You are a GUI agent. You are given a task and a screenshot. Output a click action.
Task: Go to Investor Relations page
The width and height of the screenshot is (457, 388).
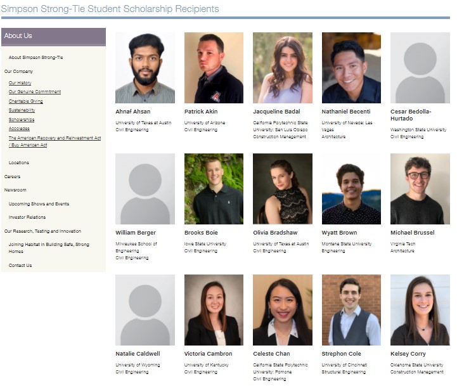point(27,217)
